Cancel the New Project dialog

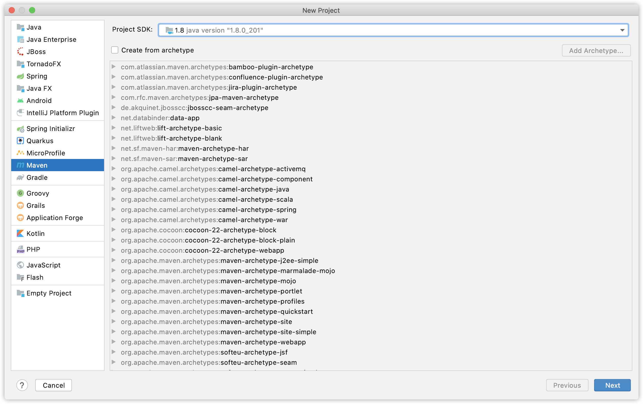pyautogui.click(x=53, y=385)
